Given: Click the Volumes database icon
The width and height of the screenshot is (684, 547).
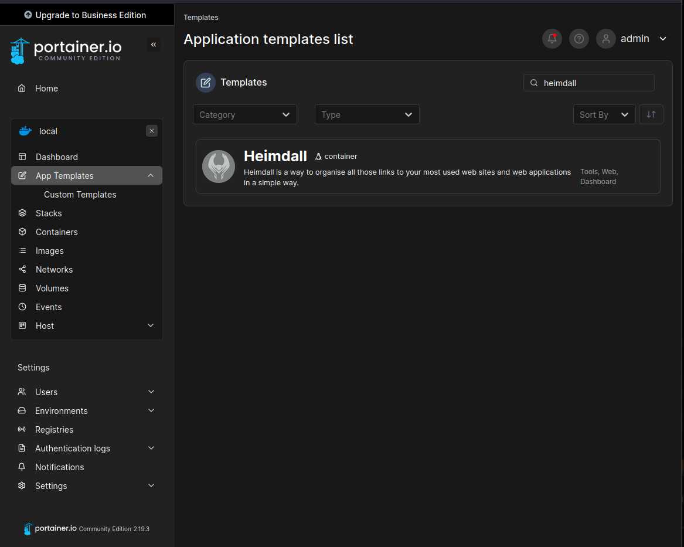Looking at the screenshot, I should pos(22,288).
